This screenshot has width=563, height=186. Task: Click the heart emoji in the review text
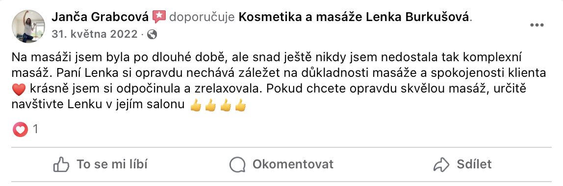(18, 90)
